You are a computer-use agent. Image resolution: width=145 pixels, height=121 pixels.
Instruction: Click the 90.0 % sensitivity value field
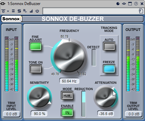click(x=39, y=114)
